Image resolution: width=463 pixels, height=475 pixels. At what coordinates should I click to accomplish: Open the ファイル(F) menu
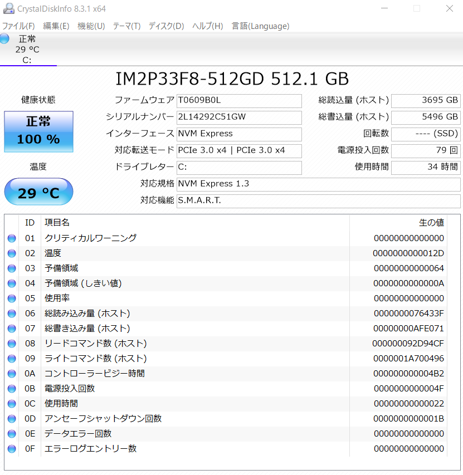[18, 26]
